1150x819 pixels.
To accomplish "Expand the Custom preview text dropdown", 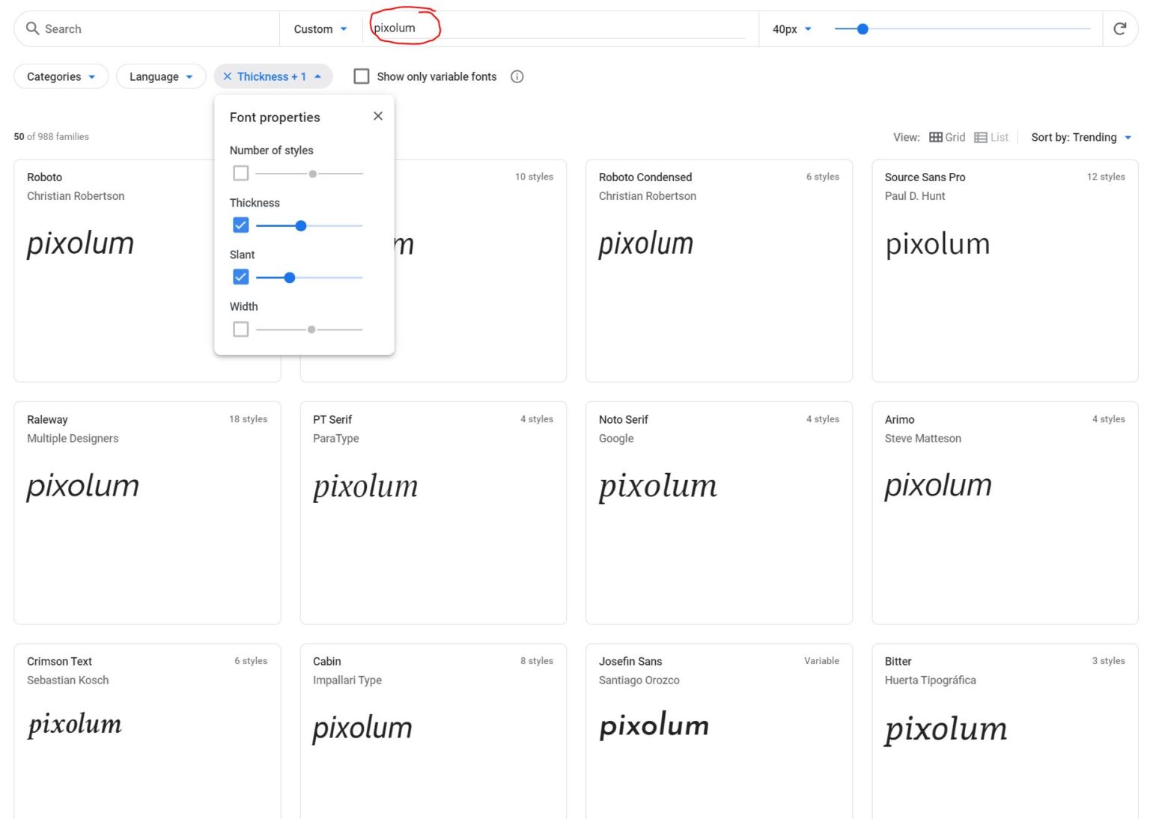I will point(320,29).
